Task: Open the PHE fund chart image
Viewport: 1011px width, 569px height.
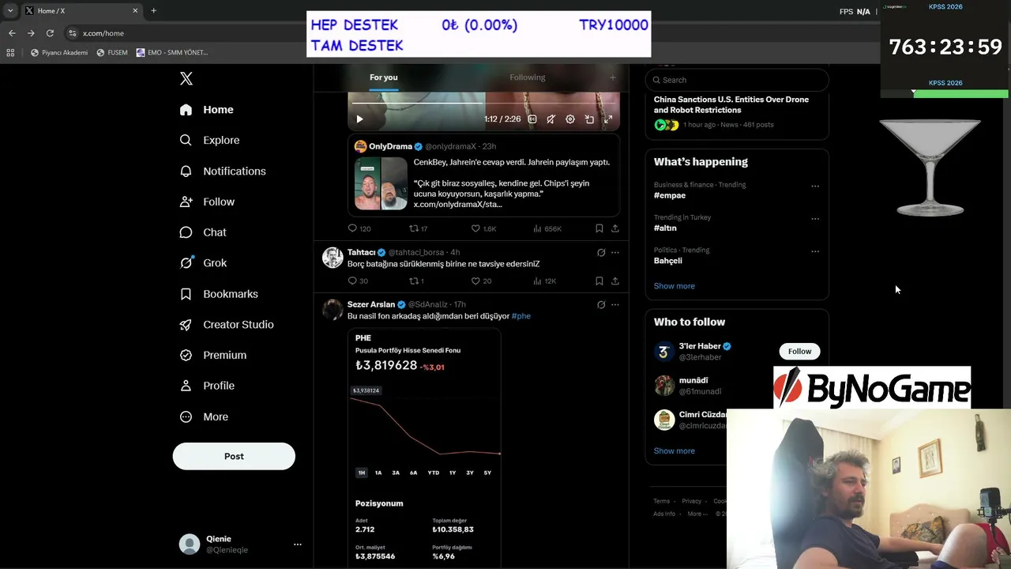Action: pyautogui.click(x=424, y=448)
